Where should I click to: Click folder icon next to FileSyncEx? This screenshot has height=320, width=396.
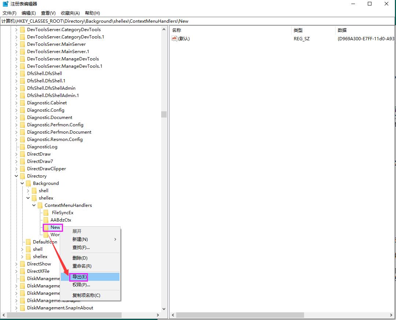point(46,212)
